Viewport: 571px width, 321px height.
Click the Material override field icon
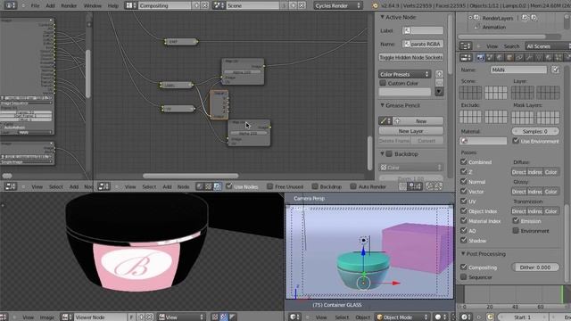point(464,141)
